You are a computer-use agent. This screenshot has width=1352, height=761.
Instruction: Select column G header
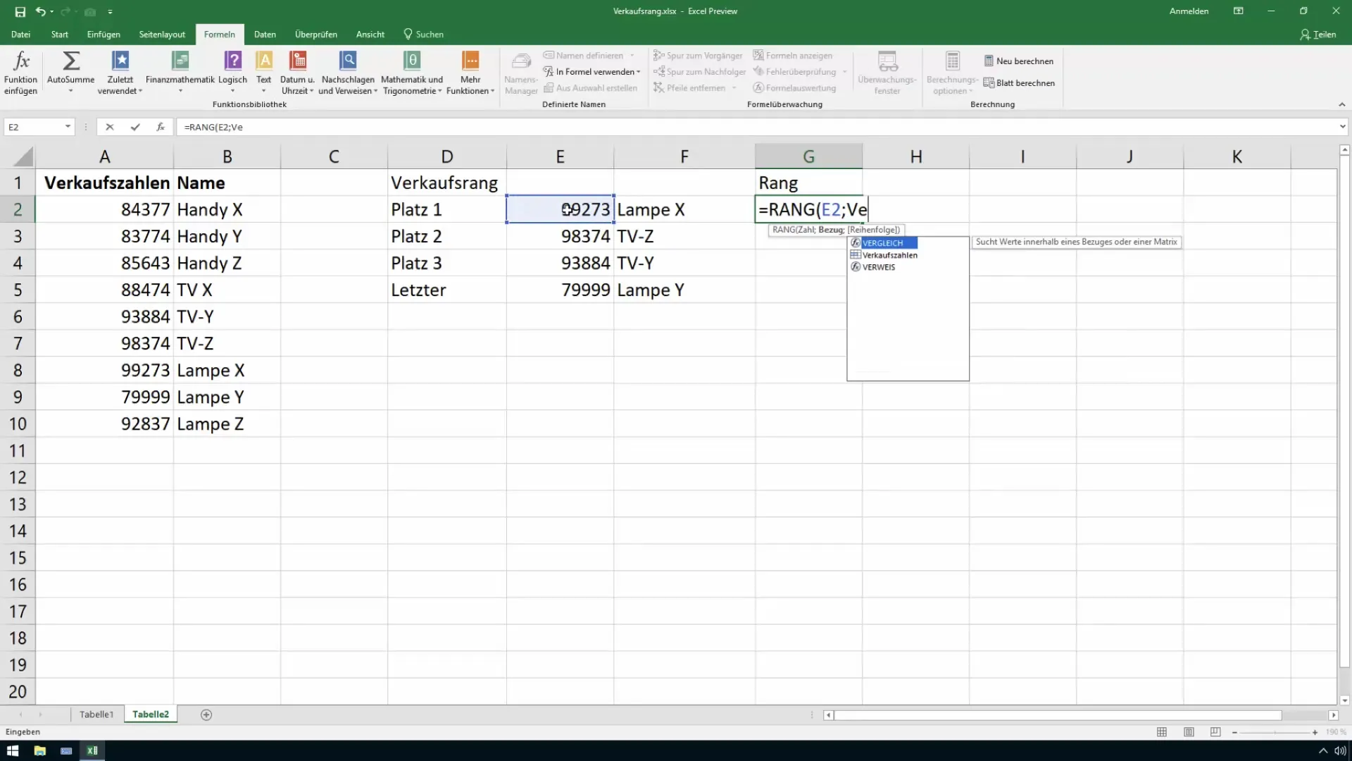pos(808,156)
